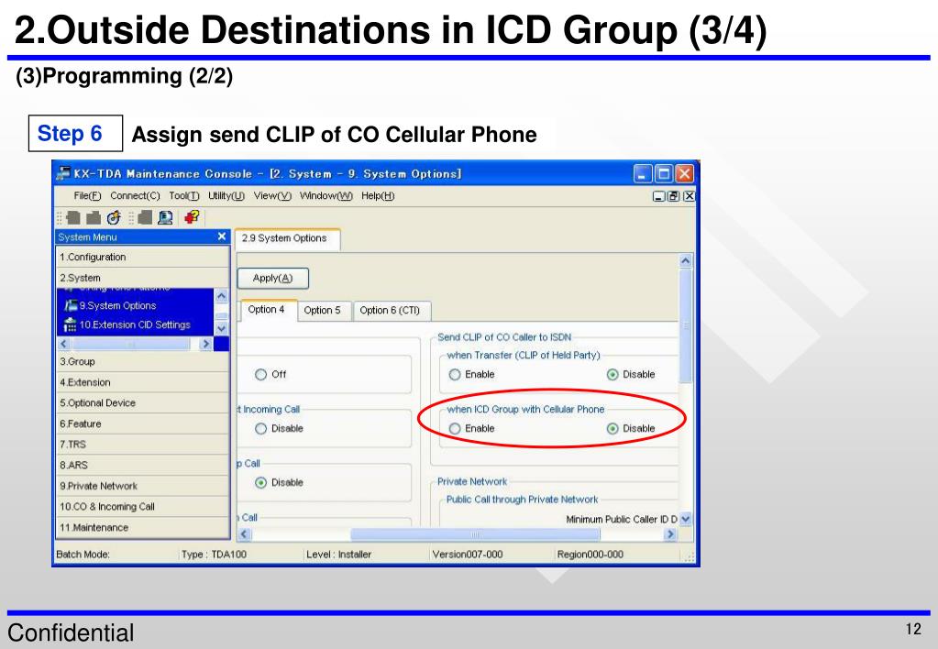Select the 2.9 System Options tab
This screenshot has width=938, height=649.
coord(288,238)
